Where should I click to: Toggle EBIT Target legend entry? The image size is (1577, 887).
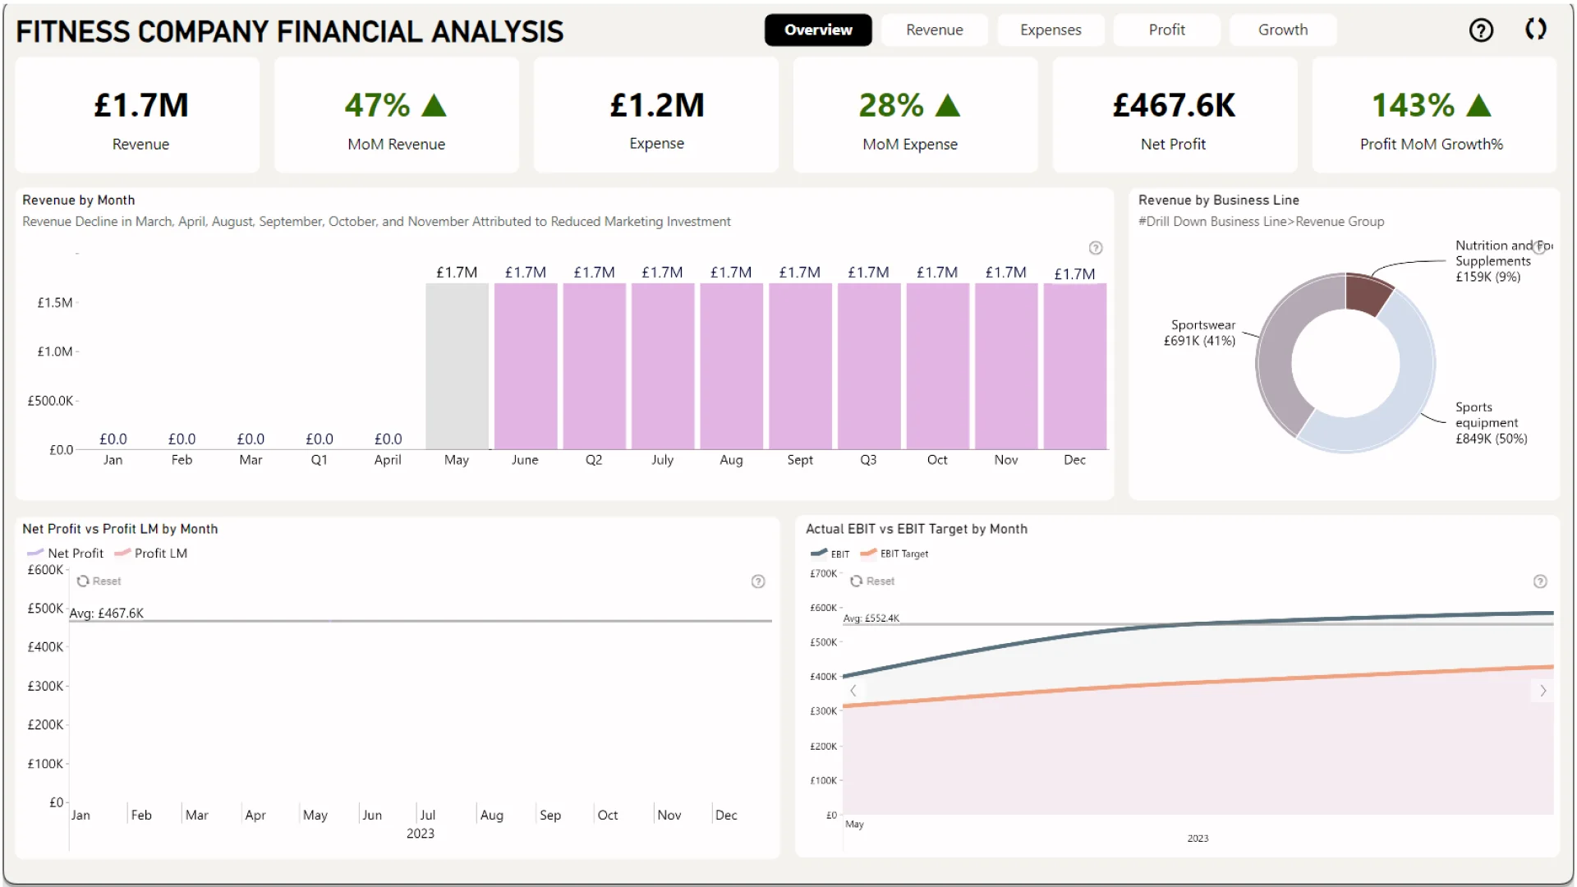[894, 554]
